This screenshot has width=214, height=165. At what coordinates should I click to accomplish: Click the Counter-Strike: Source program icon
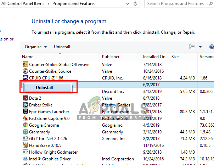coord(26,71)
